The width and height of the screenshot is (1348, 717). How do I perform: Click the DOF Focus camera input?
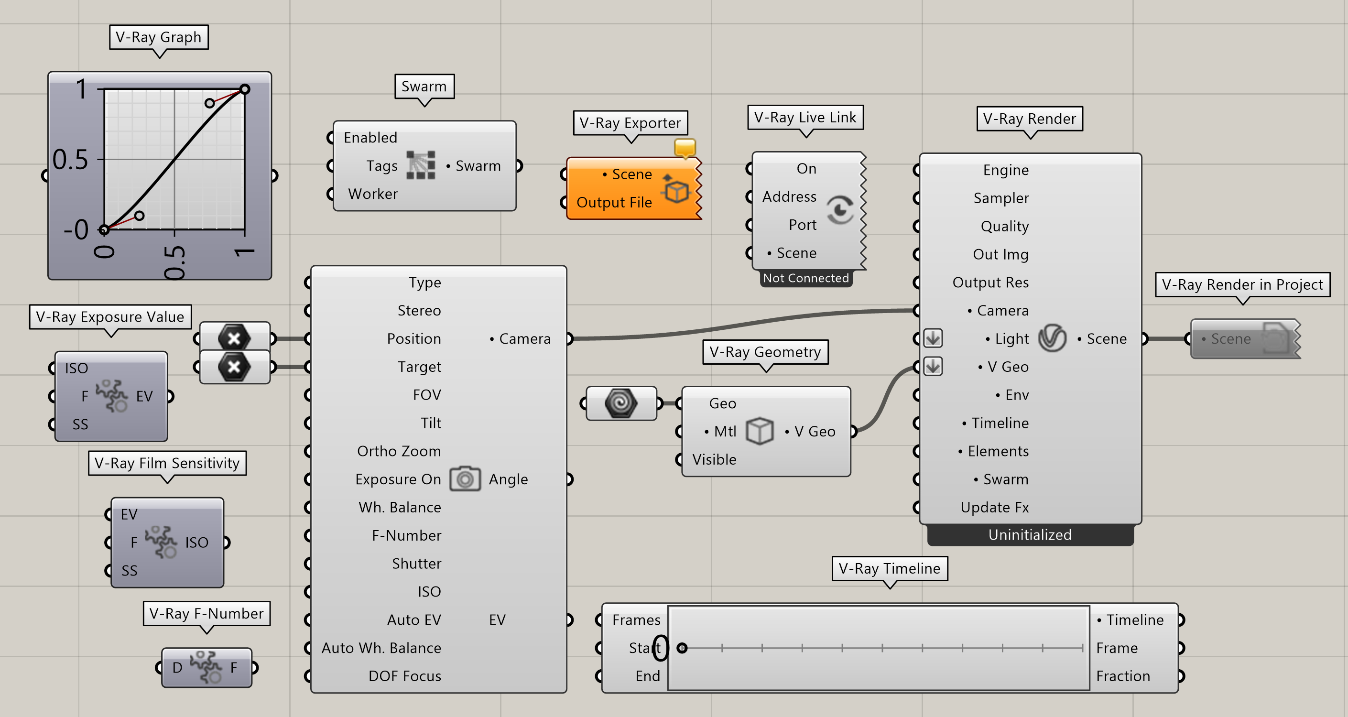[404, 676]
